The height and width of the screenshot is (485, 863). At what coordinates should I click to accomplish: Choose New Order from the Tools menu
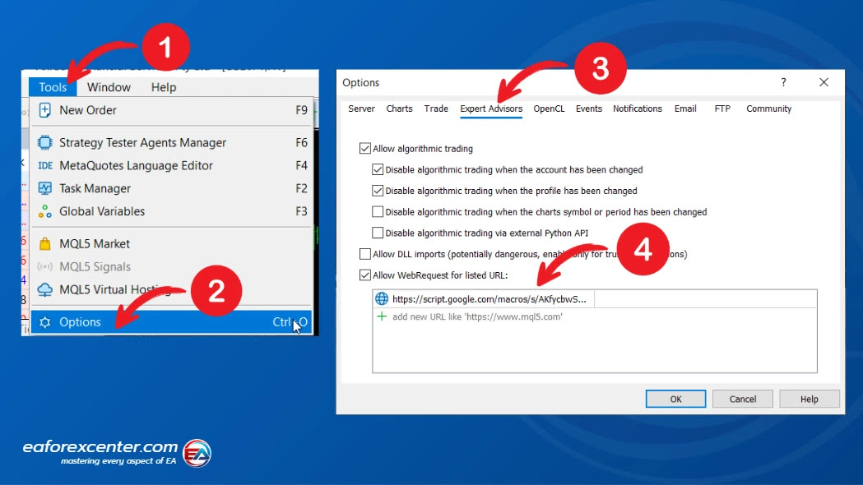172,110
